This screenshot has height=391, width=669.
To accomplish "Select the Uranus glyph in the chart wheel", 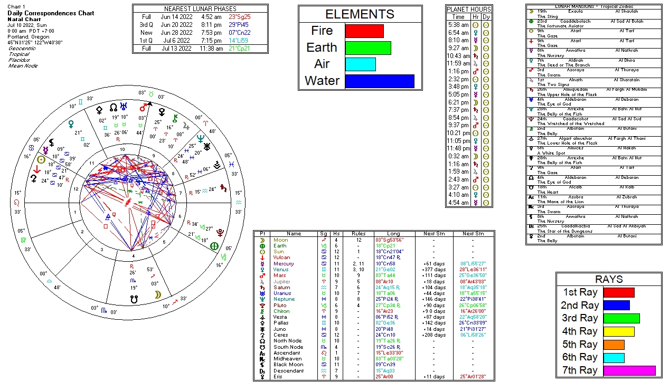I will [125, 107].
